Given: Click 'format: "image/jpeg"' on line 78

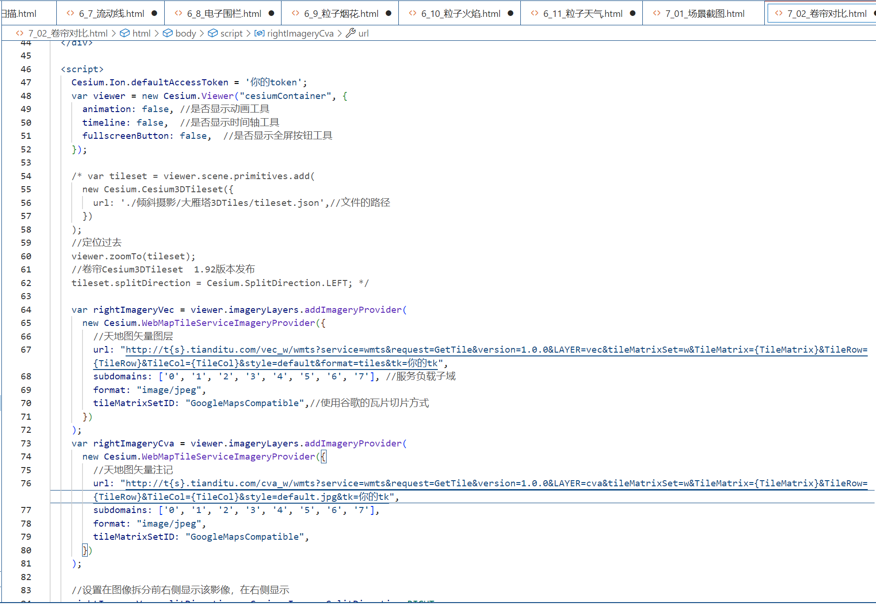Looking at the screenshot, I should (x=147, y=524).
